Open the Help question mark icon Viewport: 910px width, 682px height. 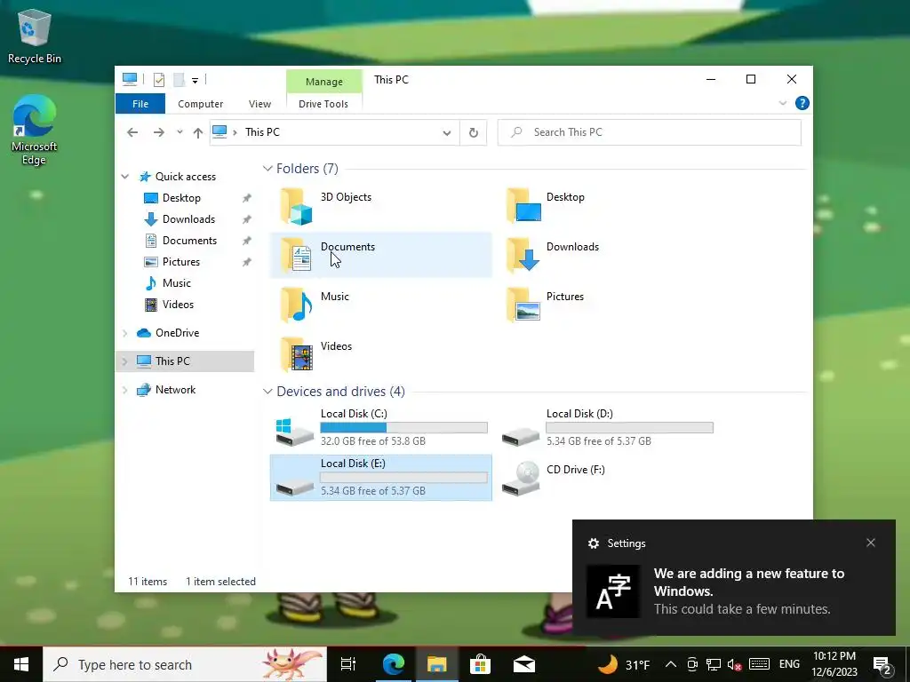pos(802,103)
